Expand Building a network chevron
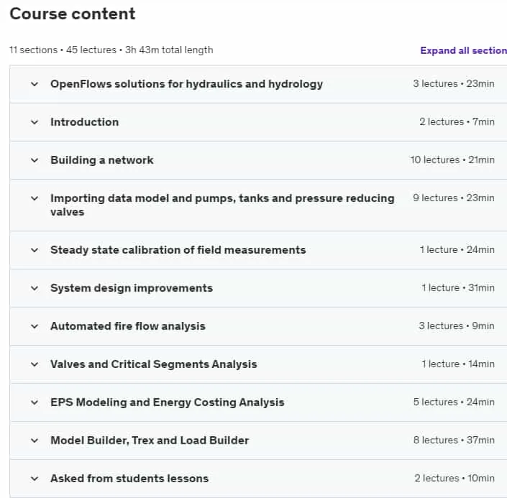This screenshot has width=507, height=498. [35, 160]
